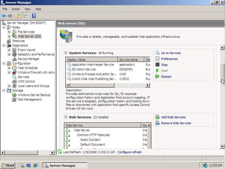Click the tree pane right scroll arrow
Image resolution: width=225 pixels, height=169 pixels.
click(x=52, y=152)
